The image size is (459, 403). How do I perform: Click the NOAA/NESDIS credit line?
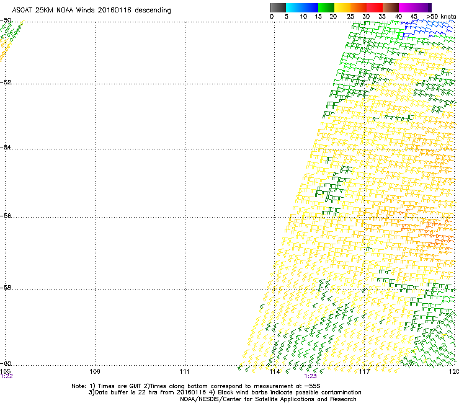[x=268, y=399]
